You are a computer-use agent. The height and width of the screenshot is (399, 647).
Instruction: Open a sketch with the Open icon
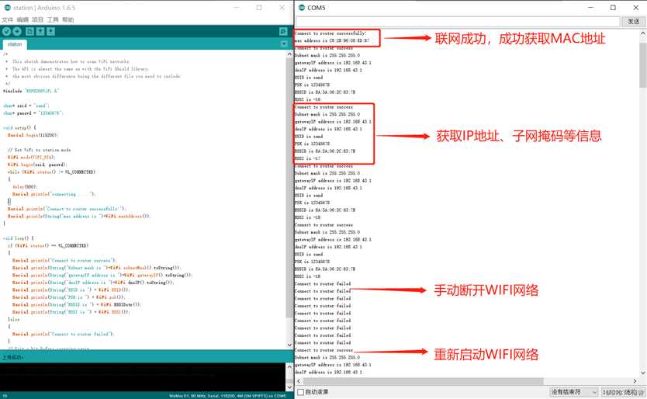40,31
